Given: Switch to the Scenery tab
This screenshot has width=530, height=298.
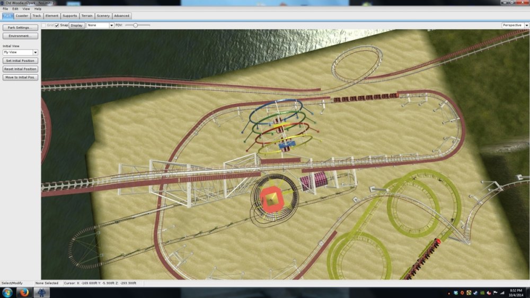Looking at the screenshot, I should pos(103,16).
